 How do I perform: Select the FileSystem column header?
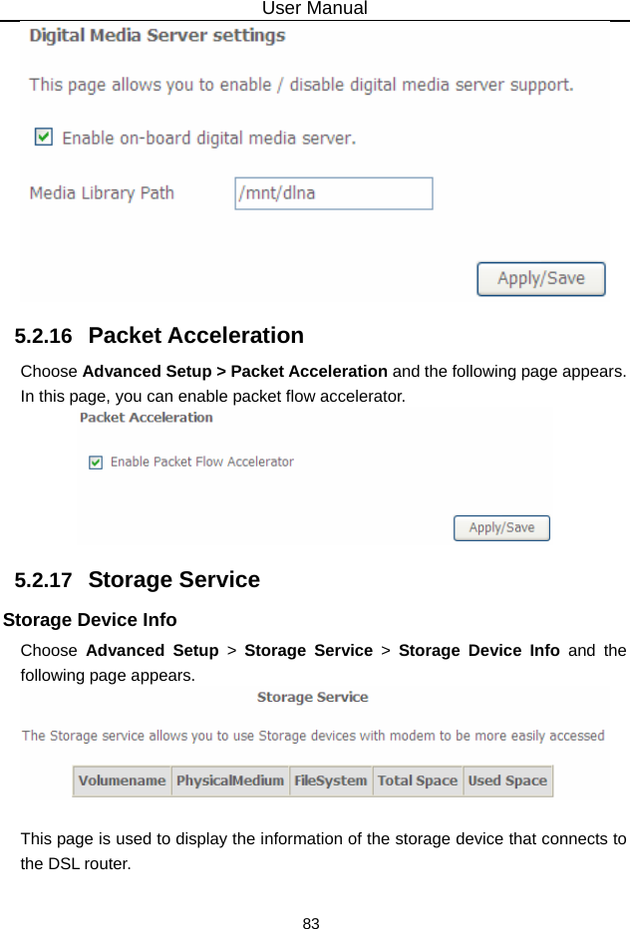coord(331,780)
